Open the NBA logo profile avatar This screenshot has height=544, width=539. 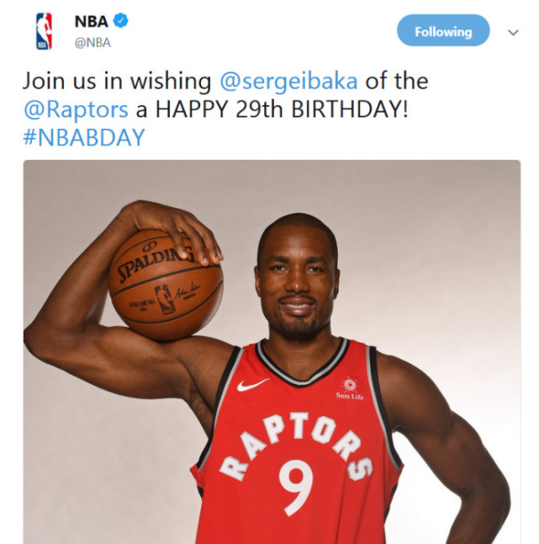44,31
